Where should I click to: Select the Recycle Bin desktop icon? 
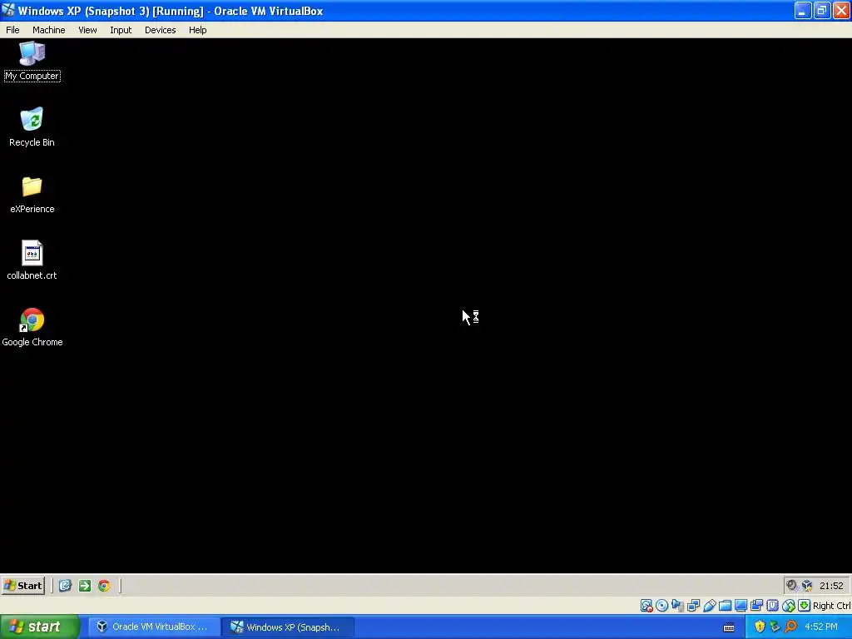click(x=32, y=126)
